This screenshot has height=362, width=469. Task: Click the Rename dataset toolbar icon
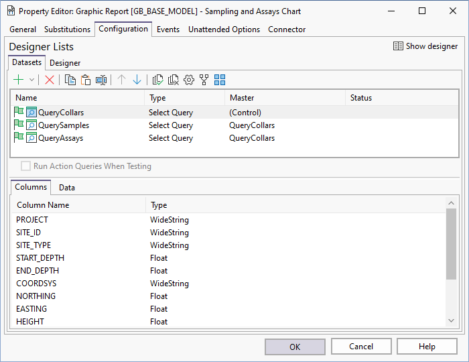(101, 80)
